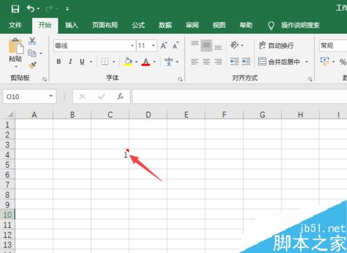This screenshot has width=347, height=253.
Task: Click the Select All corner triangle
Action: pos(10,114)
